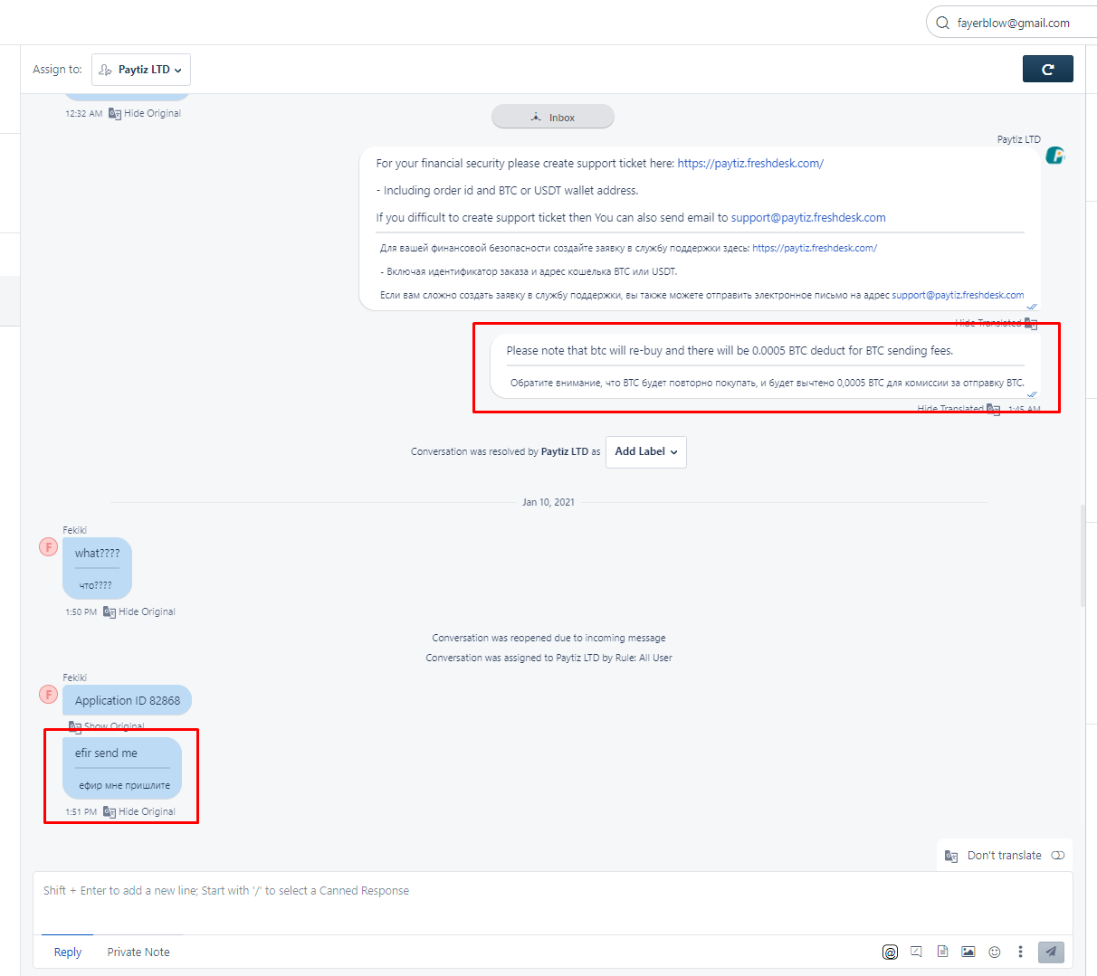Click the paper plane send button
The image size is (1097, 976).
pyautogui.click(x=1051, y=952)
